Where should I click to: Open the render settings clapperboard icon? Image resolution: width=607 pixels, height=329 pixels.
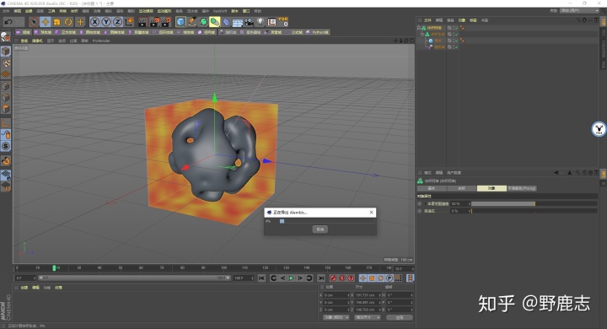tap(166, 22)
